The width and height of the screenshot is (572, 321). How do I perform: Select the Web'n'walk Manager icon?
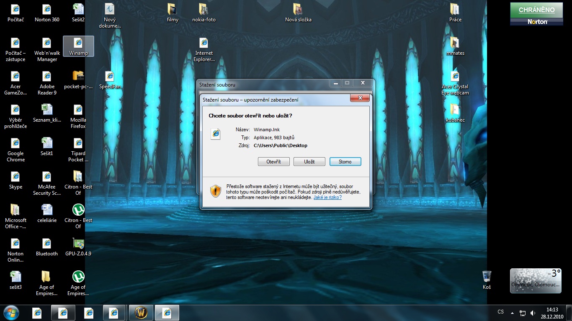(47, 49)
